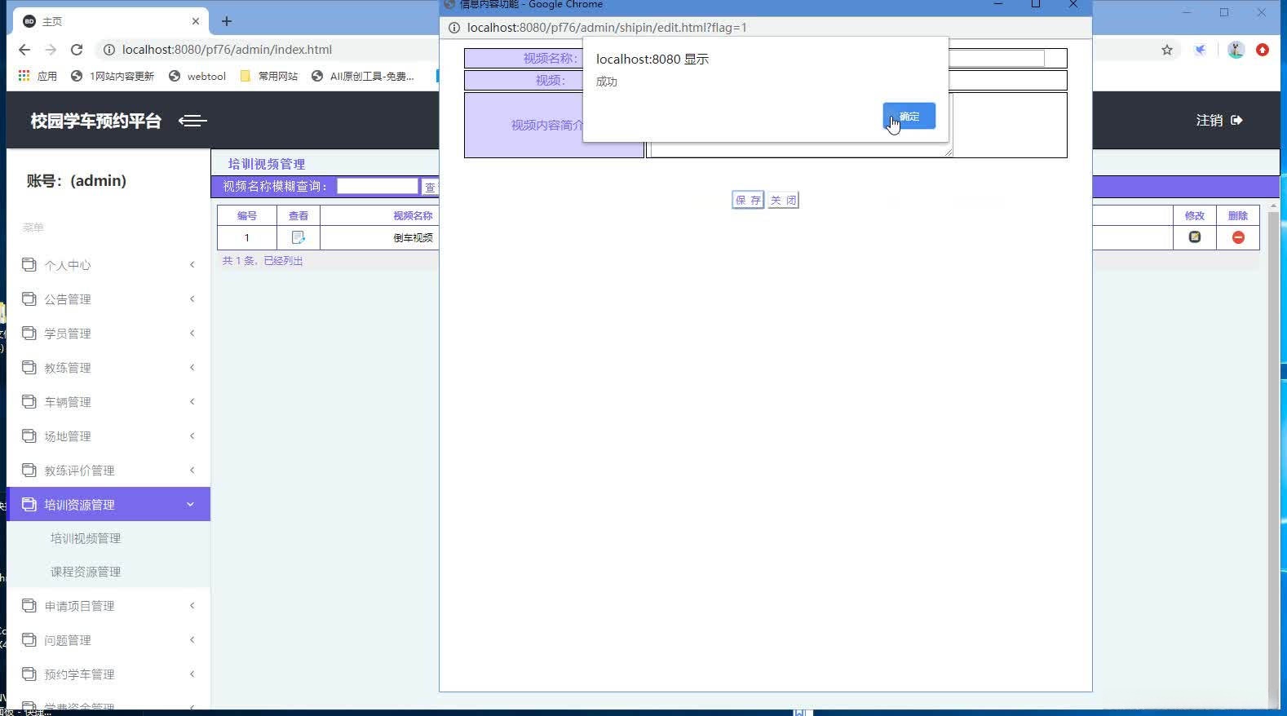The height and width of the screenshot is (716, 1287).
Task: Click the 倒车视频 cell in the table
Action: coord(413,238)
